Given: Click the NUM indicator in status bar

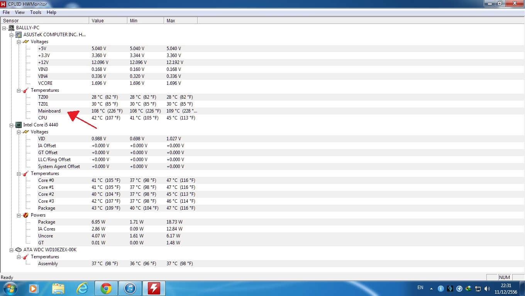Looking at the screenshot, I should click(505, 277).
